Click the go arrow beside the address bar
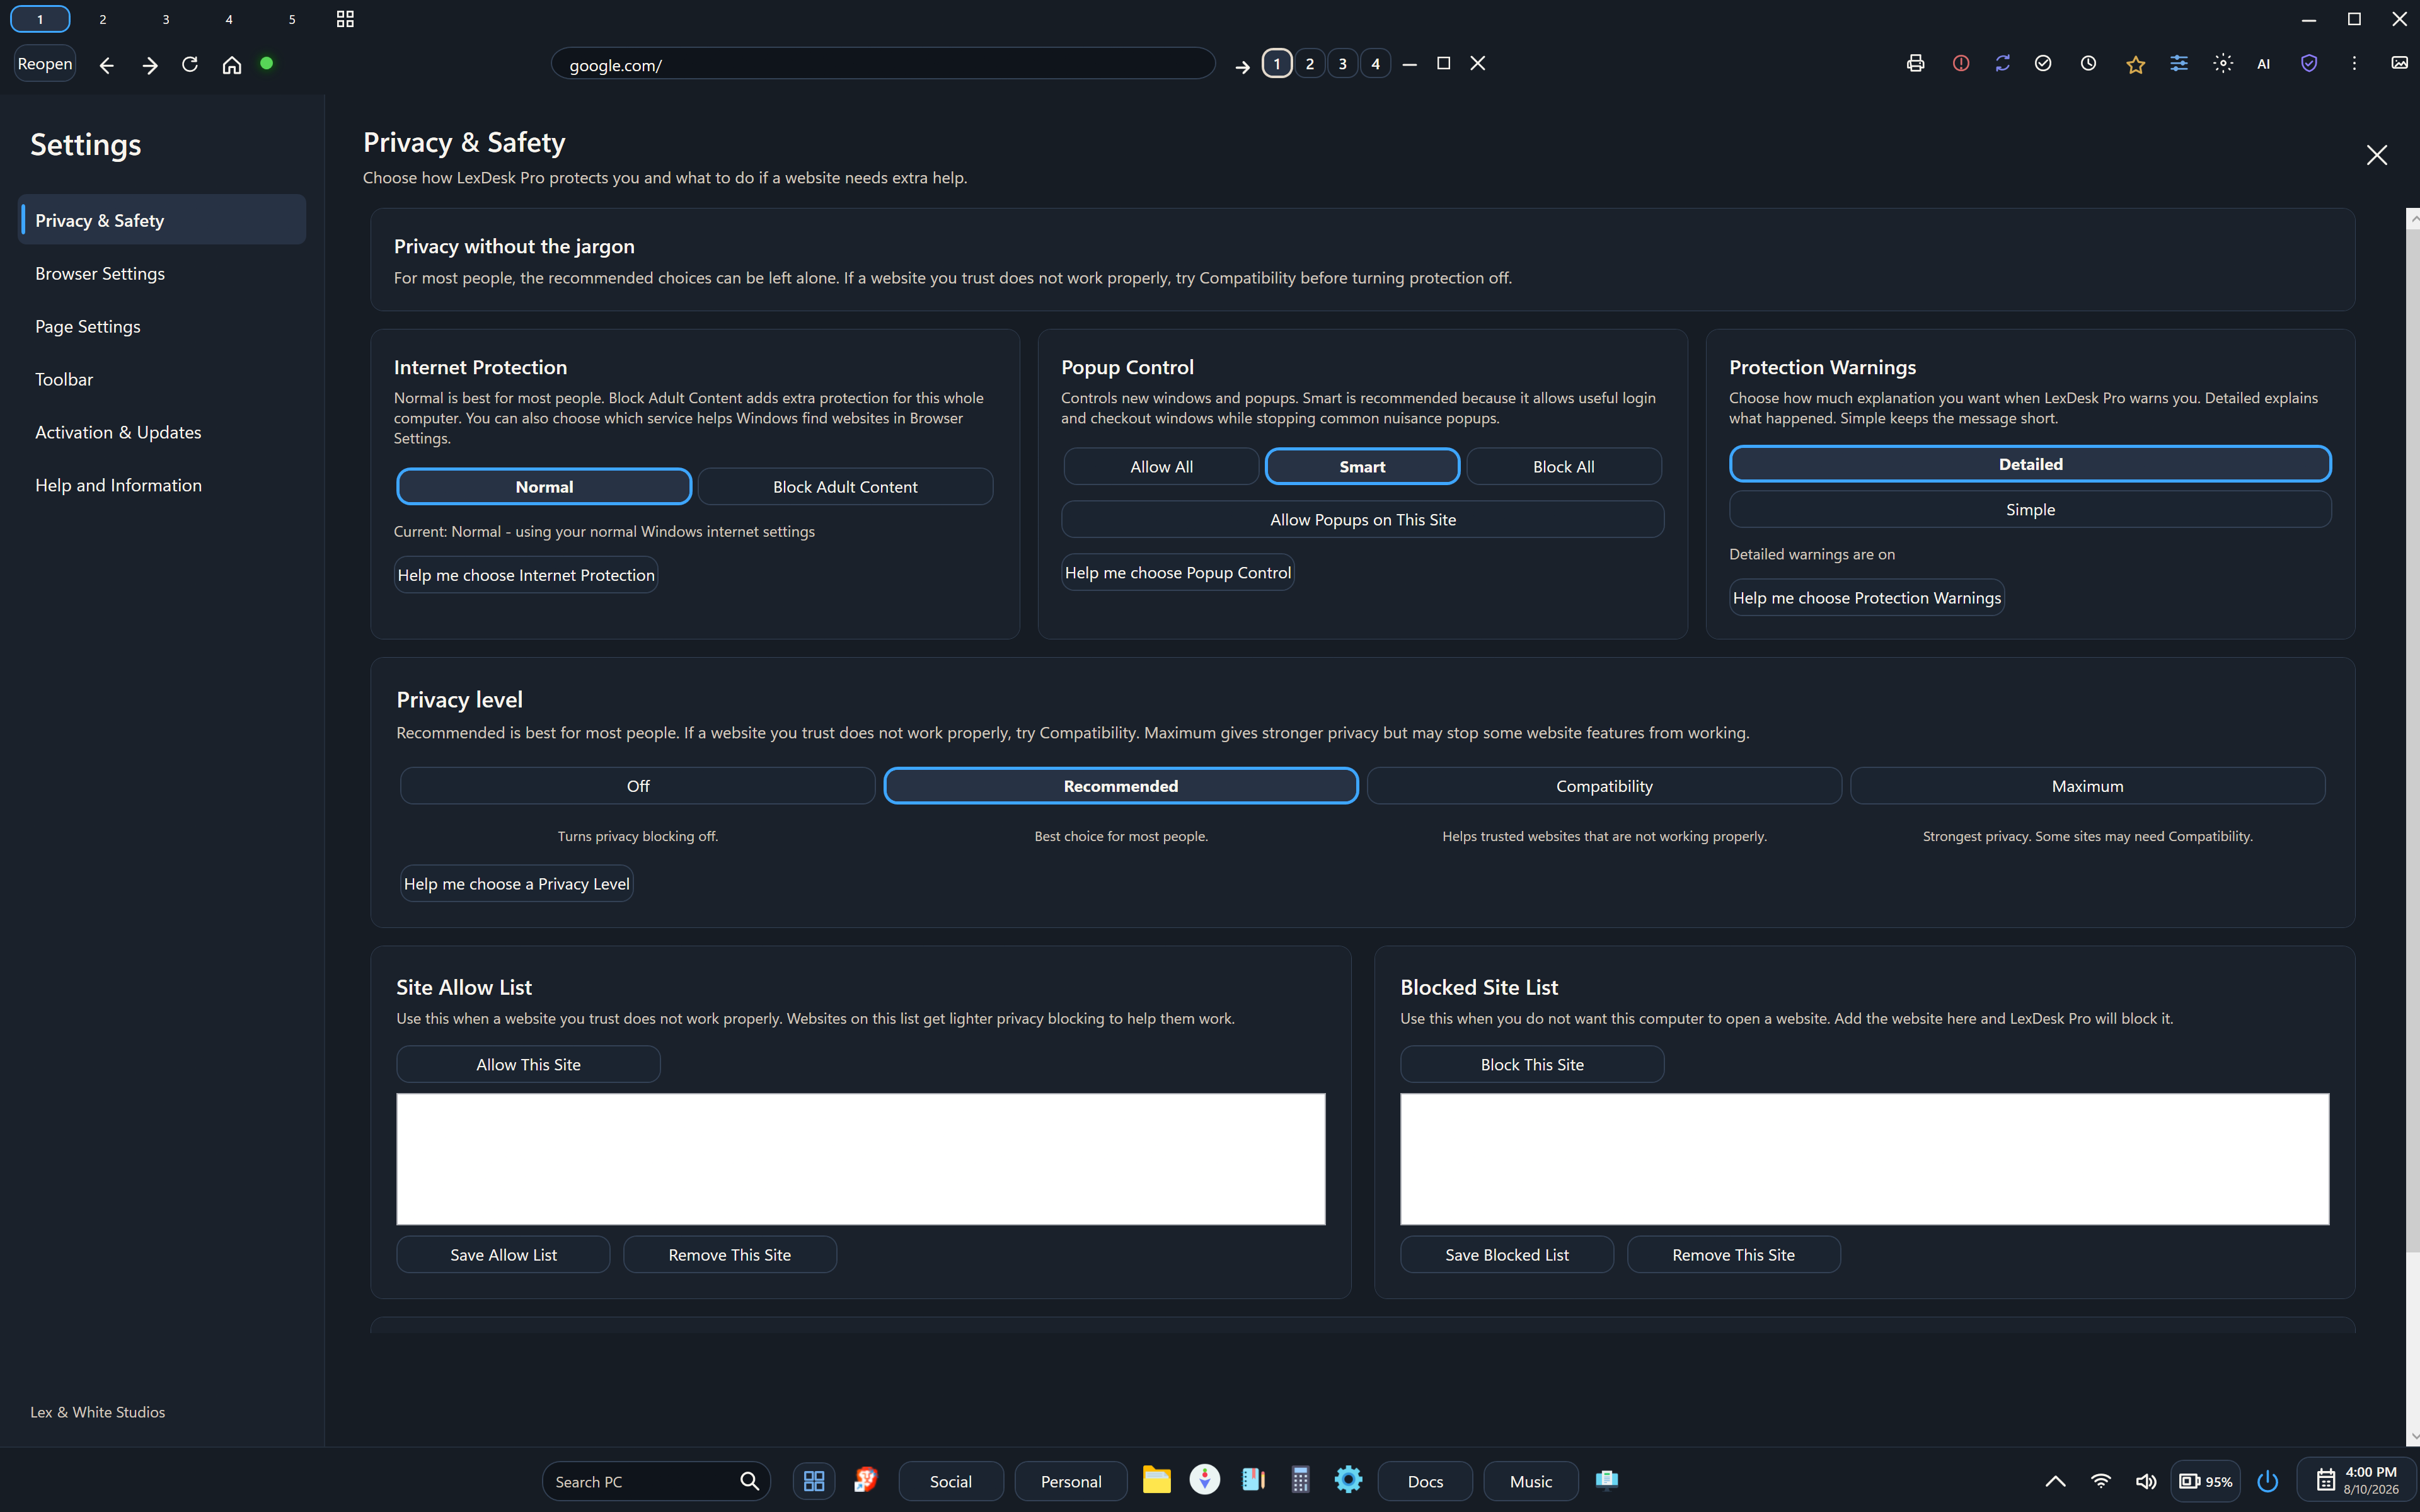Screen dimensions: 2420x1512 [x=1242, y=66]
